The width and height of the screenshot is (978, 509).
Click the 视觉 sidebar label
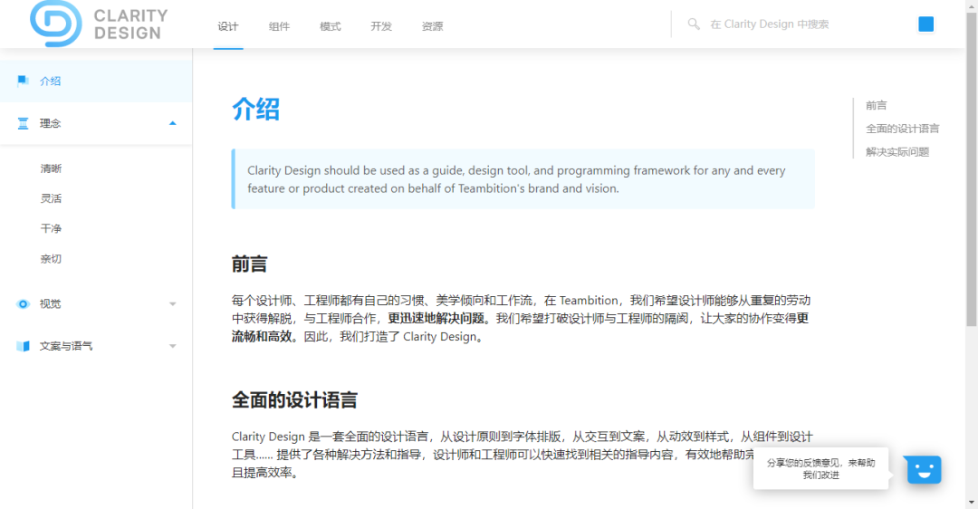coord(51,303)
